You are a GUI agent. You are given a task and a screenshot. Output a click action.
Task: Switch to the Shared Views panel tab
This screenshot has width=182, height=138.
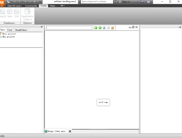[x=21, y=30]
